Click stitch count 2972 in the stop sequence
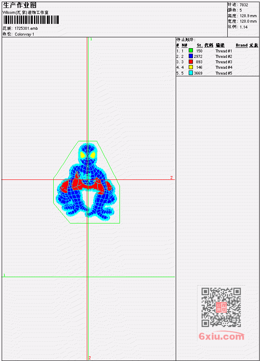Image resolution: width=260 pixels, height=361 pixels. pos(198,57)
